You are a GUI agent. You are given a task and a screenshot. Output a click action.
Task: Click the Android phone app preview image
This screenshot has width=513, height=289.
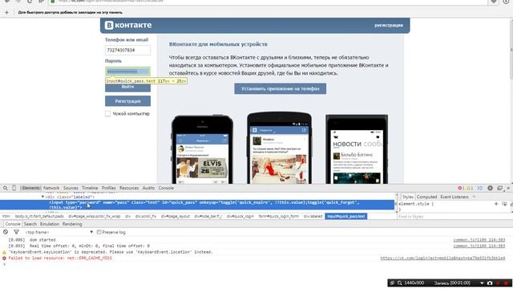(279, 148)
